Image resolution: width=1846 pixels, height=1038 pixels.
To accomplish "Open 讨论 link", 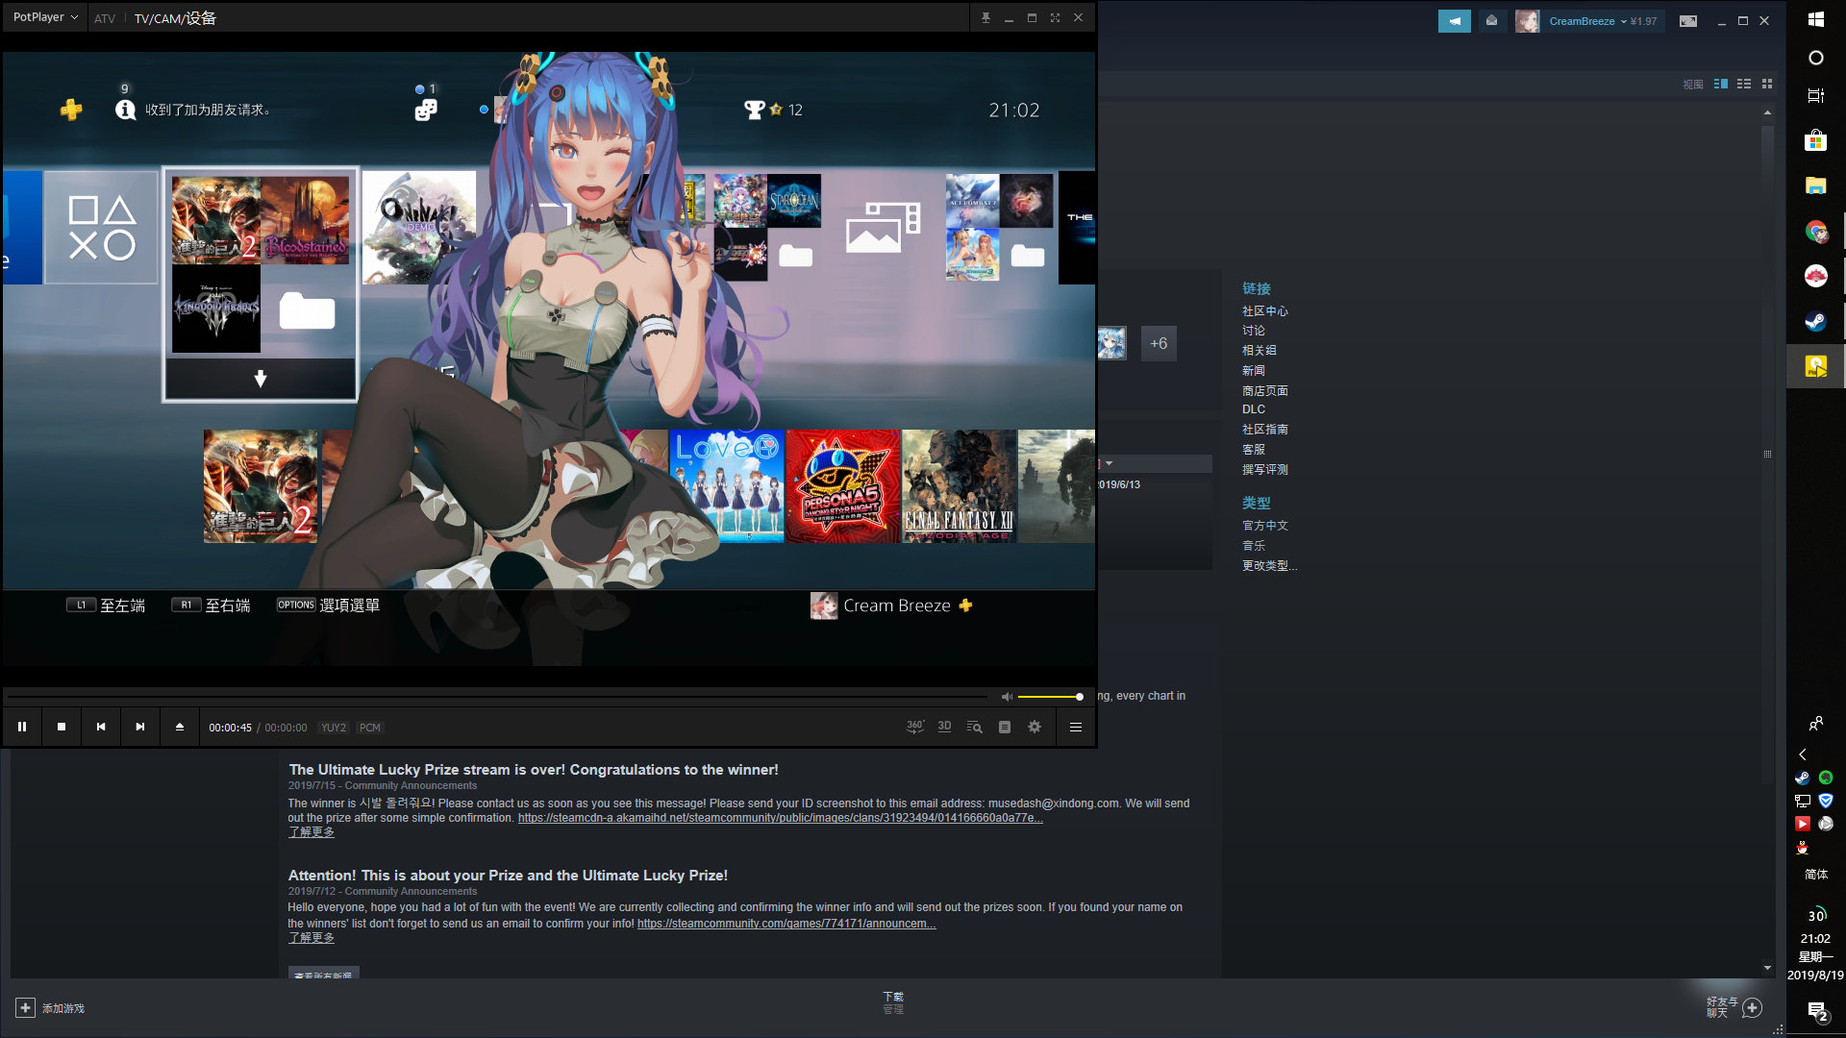I will coord(1253,331).
